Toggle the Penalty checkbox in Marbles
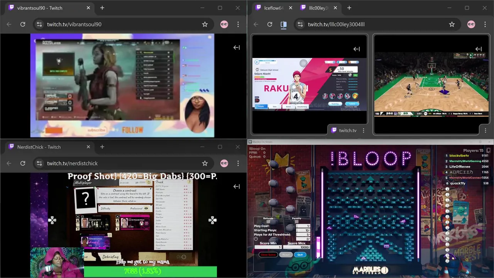Image resolution: width=494 pixels, height=278 pixels. coord(296,222)
